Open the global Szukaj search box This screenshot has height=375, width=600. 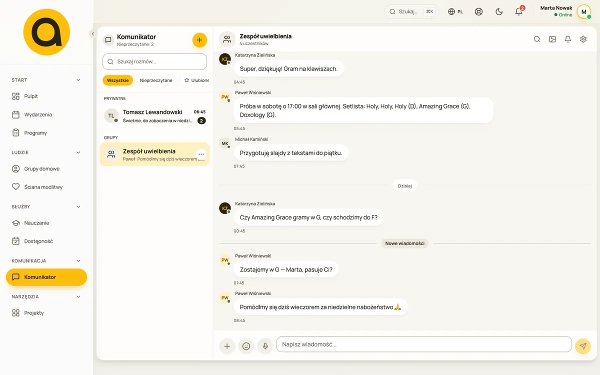point(411,11)
